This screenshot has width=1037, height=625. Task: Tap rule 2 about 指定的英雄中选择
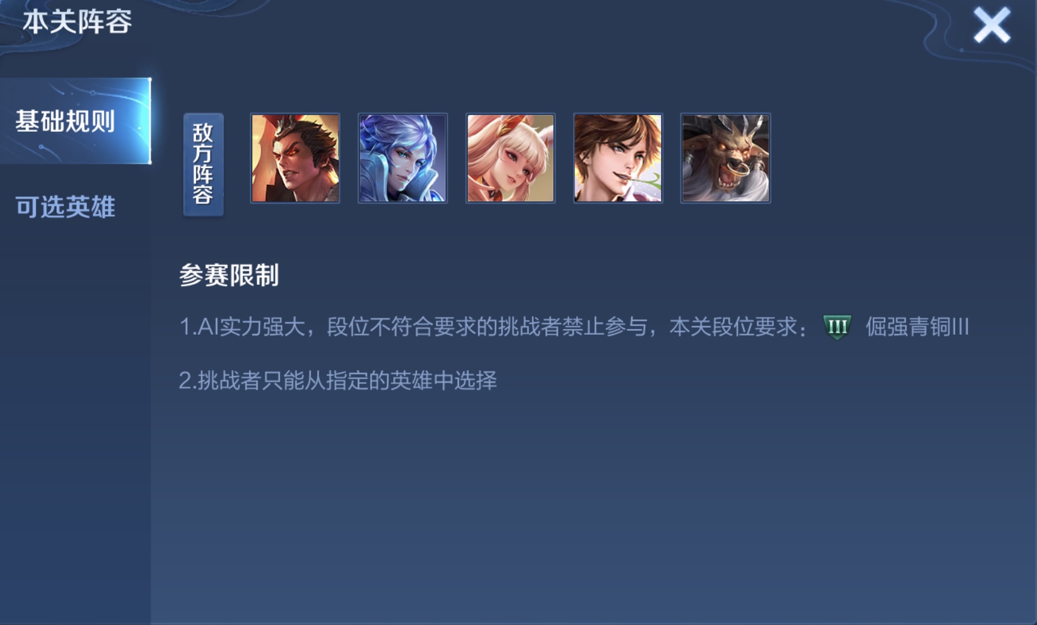(x=338, y=380)
